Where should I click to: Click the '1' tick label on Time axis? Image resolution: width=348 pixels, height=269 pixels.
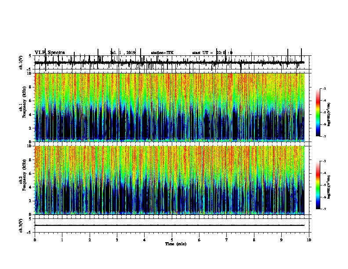tap(62, 240)
